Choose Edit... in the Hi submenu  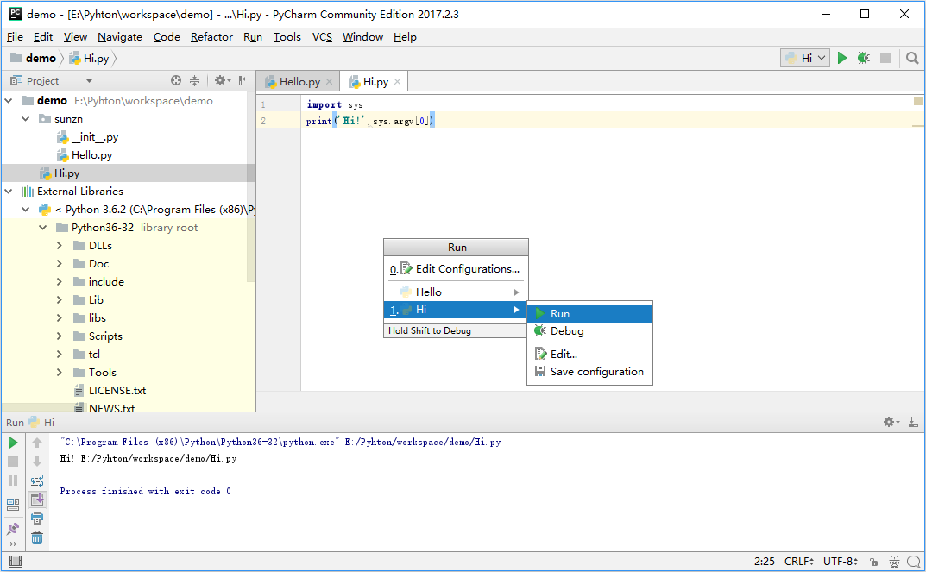(x=590, y=355)
